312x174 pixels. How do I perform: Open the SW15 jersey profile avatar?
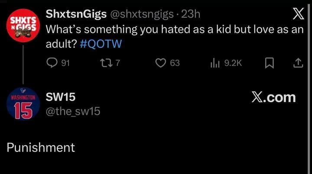tap(23, 105)
